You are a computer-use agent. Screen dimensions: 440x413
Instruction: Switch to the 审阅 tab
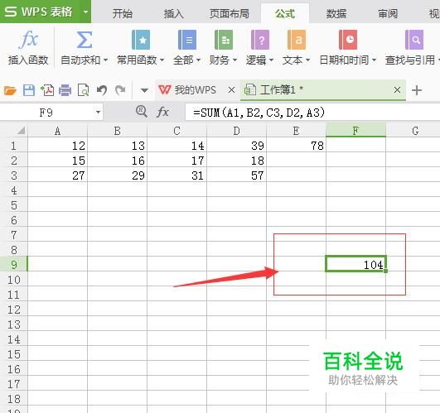388,13
